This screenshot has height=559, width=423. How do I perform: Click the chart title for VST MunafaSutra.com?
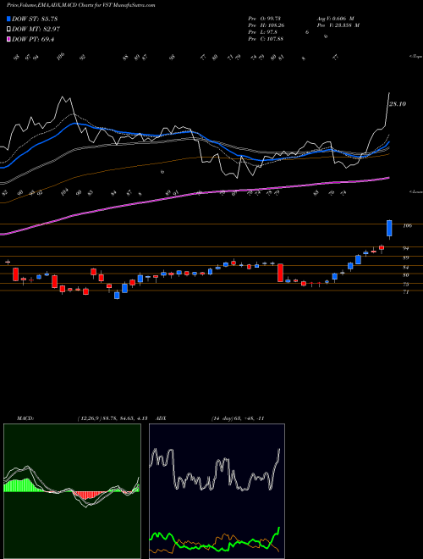81,6
